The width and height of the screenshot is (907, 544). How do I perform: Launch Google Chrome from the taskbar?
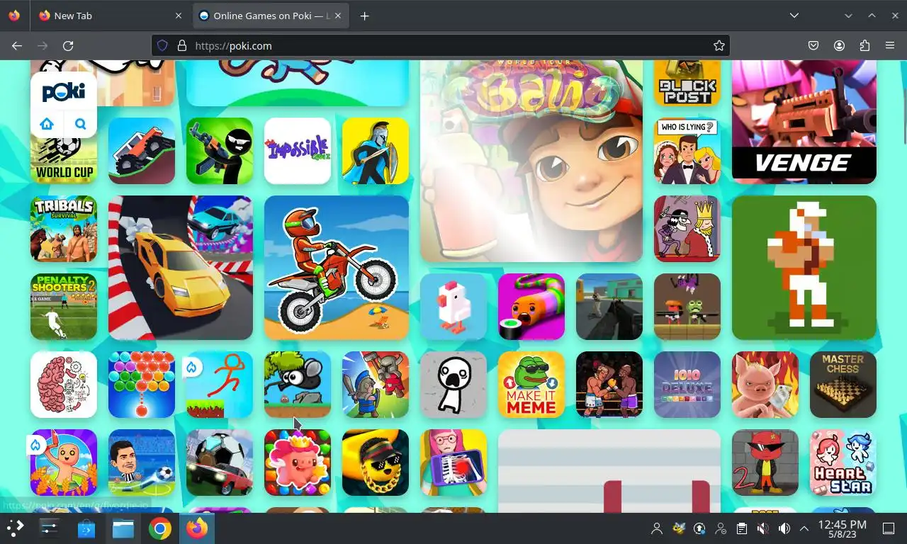160,528
